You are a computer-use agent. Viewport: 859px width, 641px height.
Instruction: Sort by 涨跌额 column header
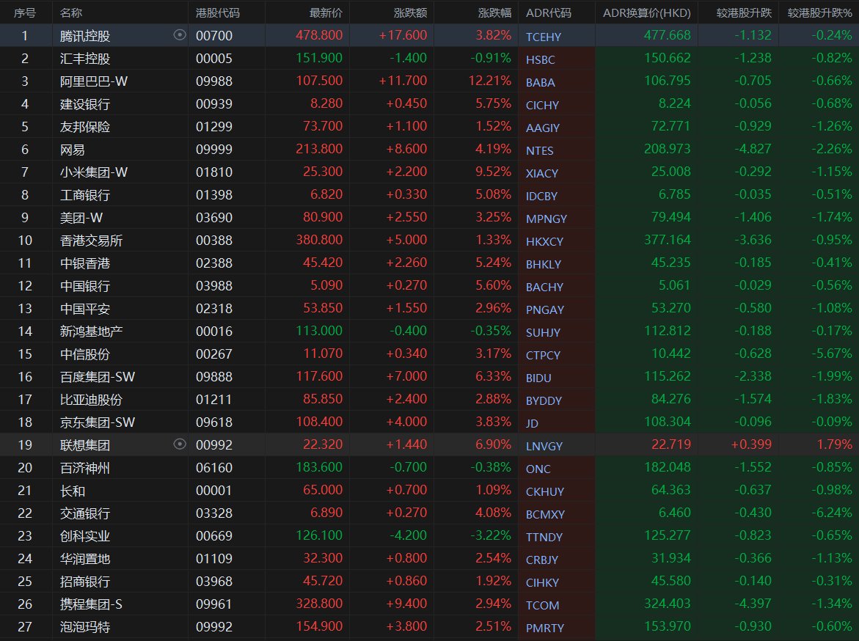click(410, 12)
